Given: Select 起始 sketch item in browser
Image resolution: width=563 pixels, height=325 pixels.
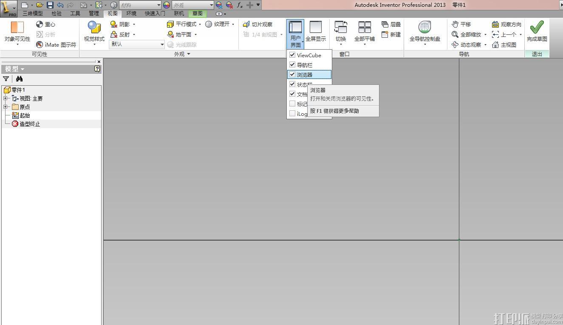Looking at the screenshot, I should click(25, 115).
